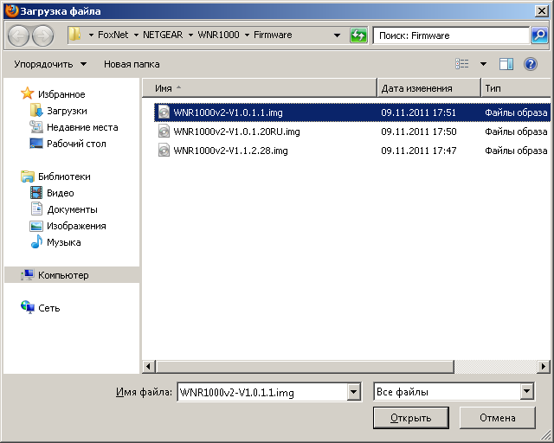Expand the arrow after FoxNet breadcrumb
This screenshot has width=554, height=443.
click(136, 35)
